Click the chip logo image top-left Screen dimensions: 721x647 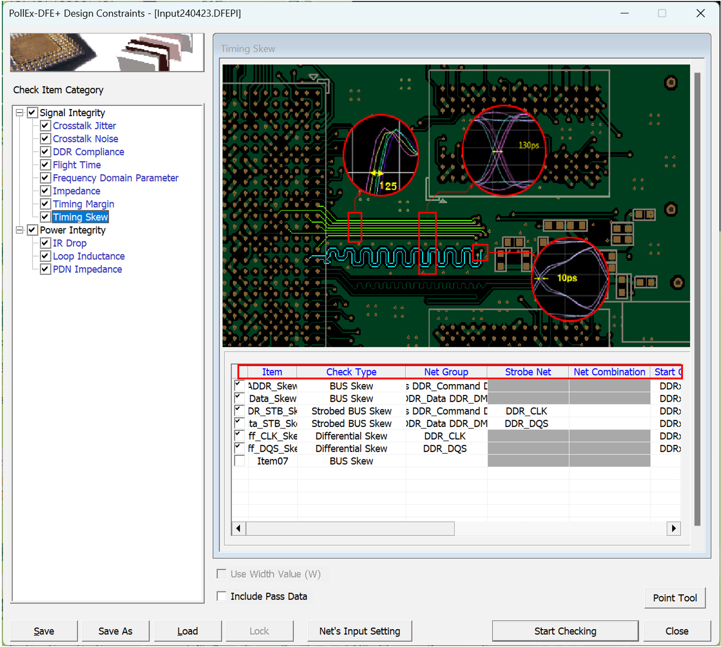point(107,52)
